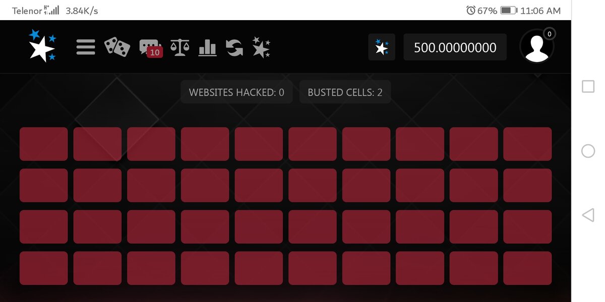This screenshot has height=302, width=605.
Task: Select the first cell in the bottom row
Action: 44,268
